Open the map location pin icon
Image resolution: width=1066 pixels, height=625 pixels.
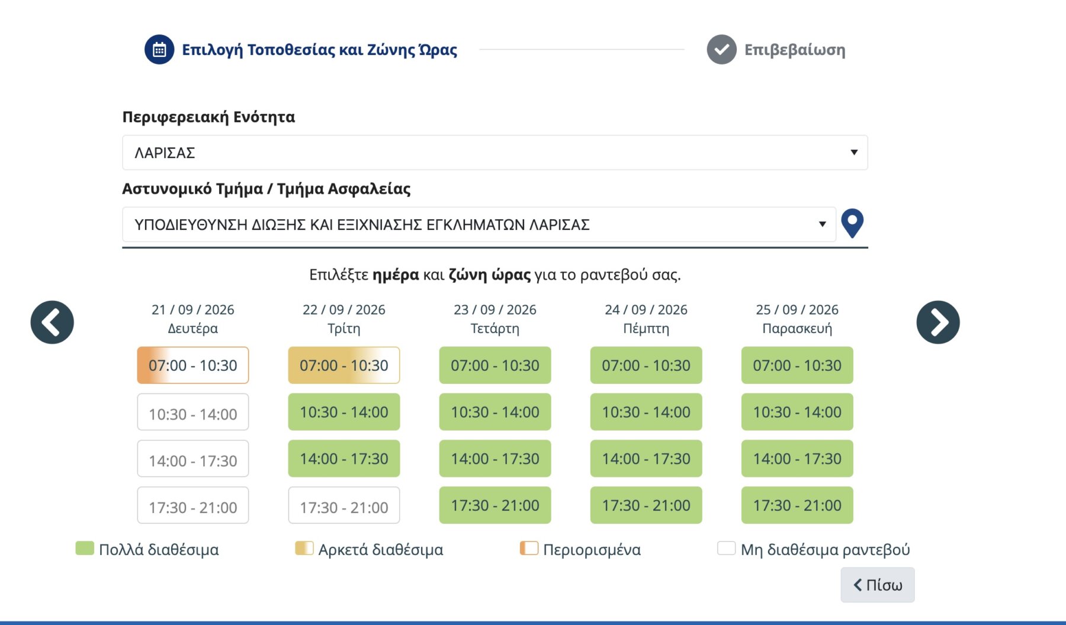pos(852,223)
